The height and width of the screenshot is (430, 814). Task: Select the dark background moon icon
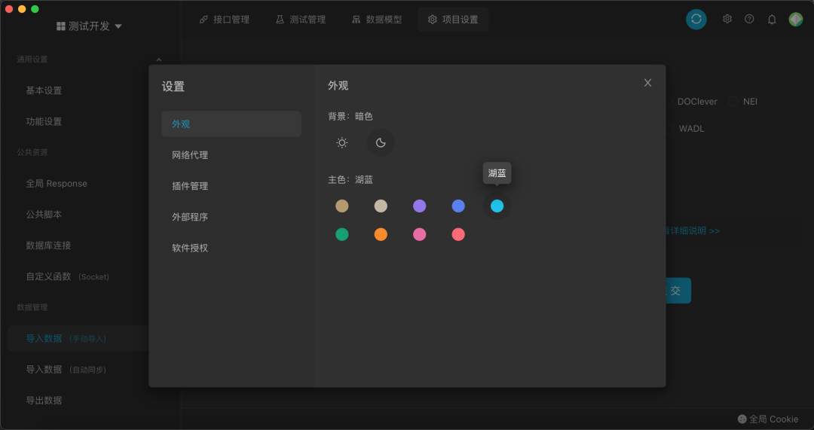(381, 142)
